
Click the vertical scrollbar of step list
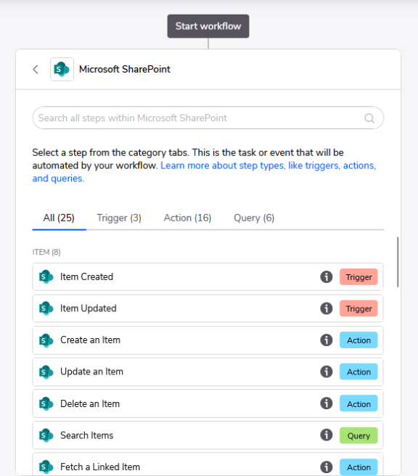click(x=398, y=262)
